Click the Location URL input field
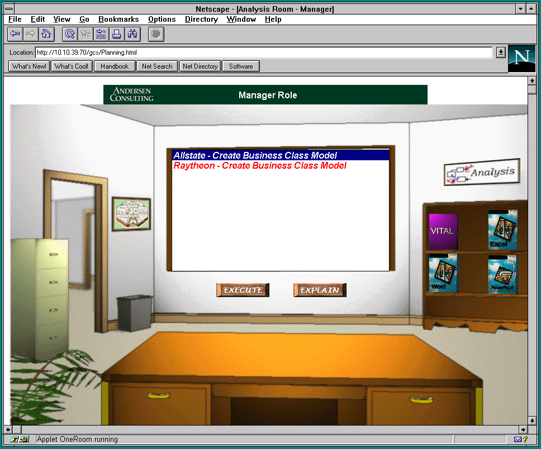 (263, 52)
